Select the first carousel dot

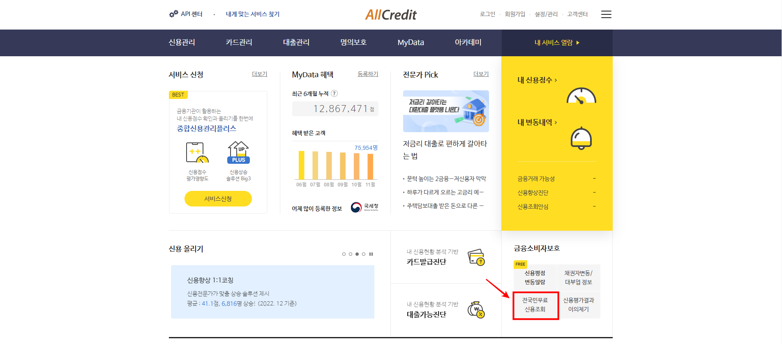coord(344,254)
